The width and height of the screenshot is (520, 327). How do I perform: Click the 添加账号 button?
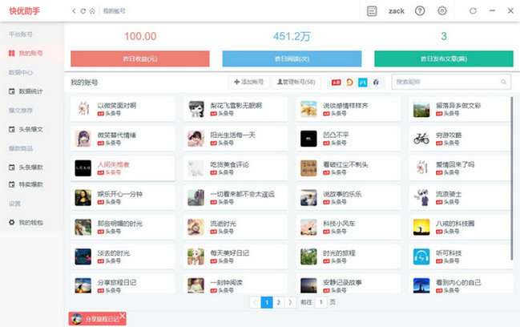pos(248,82)
